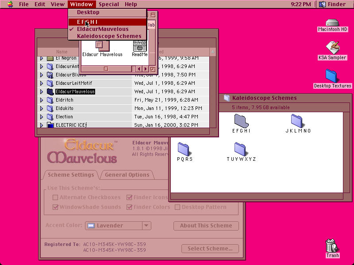Toggle the Alternate Checkboxes option
Image resolution: width=354 pixels, height=265 pixels.
[x=55, y=197]
